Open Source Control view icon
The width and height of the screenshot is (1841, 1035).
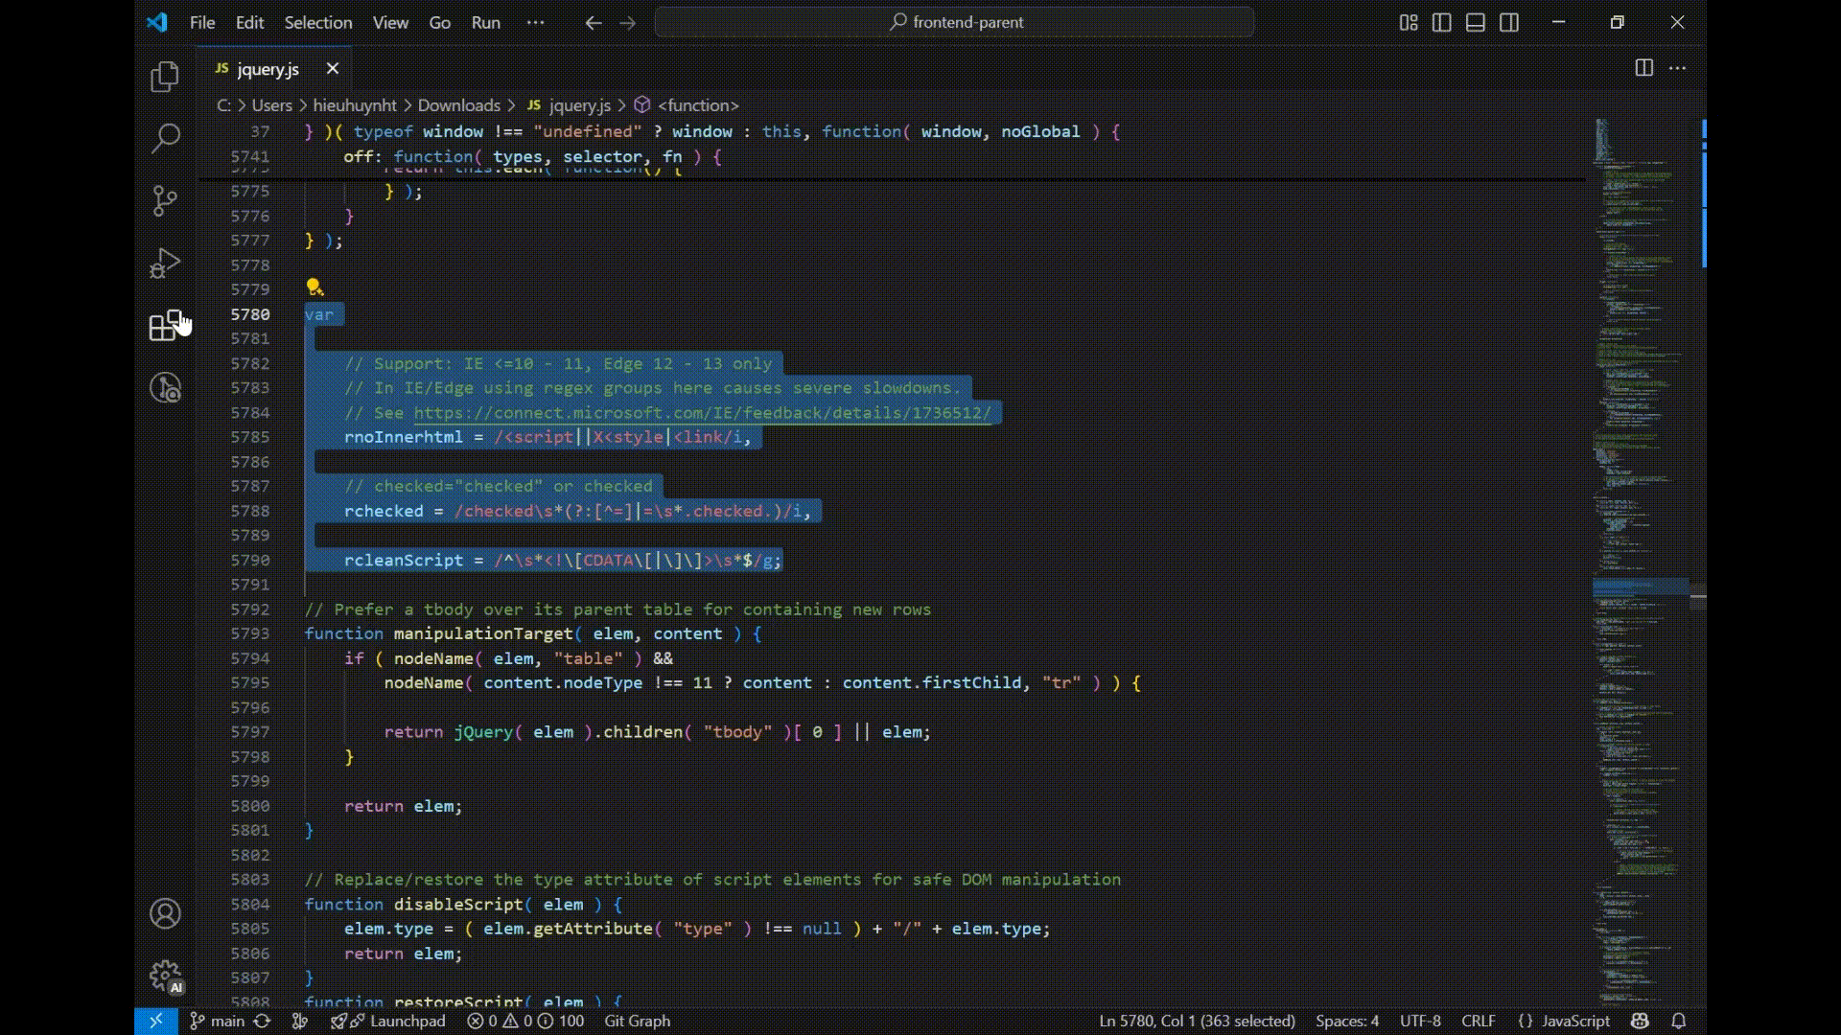pos(165,200)
